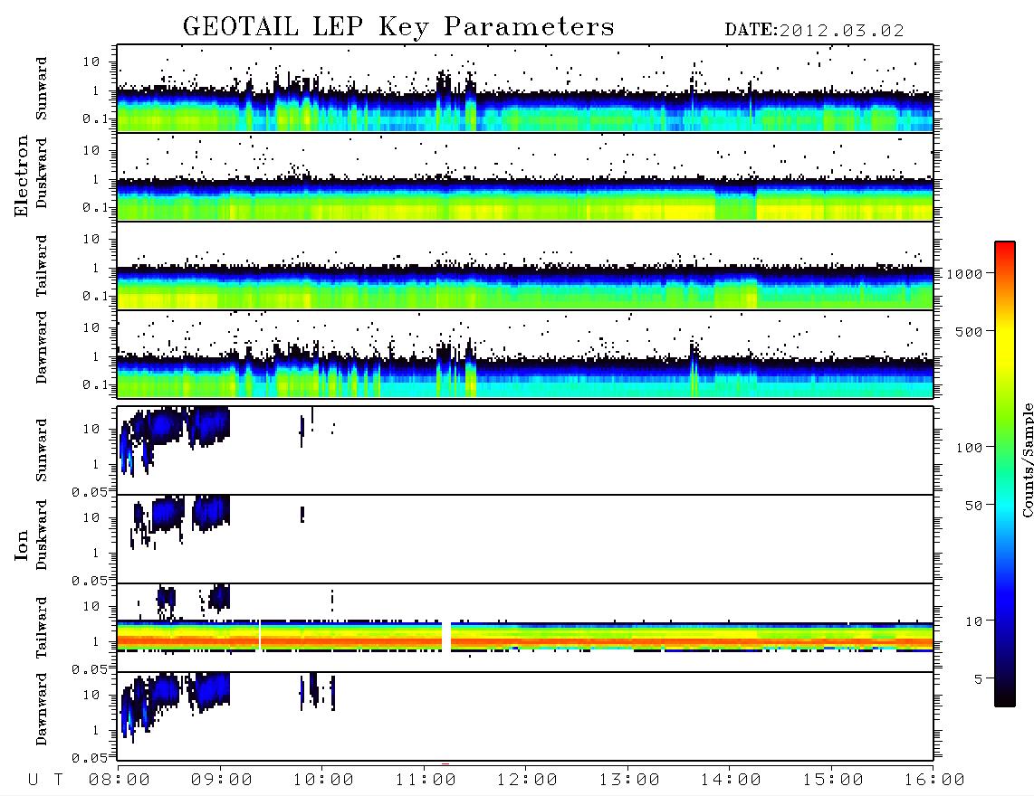The image size is (1034, 796).
Task: Click the "0.1" tick of Electron Sunward panel
Action: (x=96, y=118)
